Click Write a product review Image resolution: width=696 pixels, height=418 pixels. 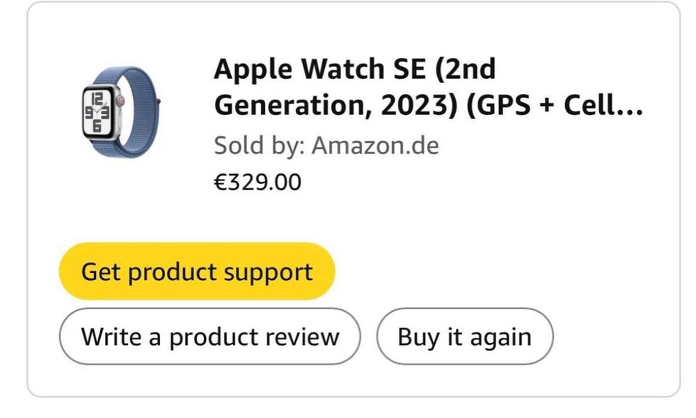pyautogui.click(x=210, y=337)
